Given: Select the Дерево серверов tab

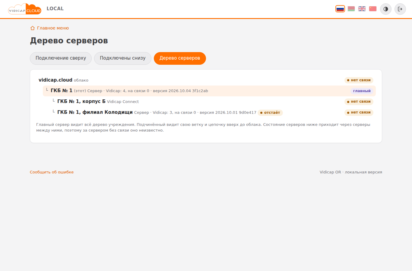Looking at the screenshot, I should [180, 58].
